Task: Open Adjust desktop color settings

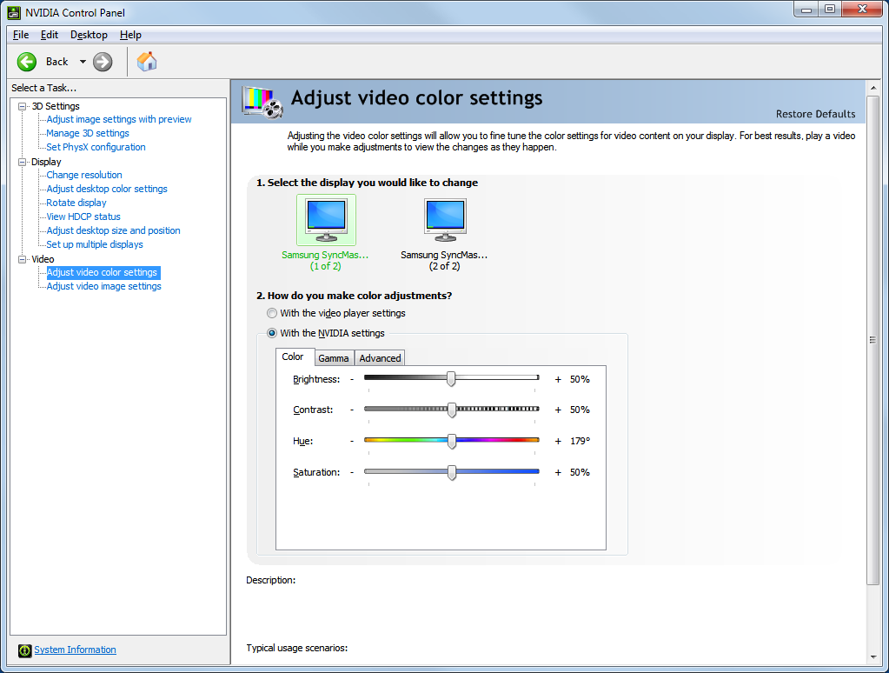Action: [107, 189]
